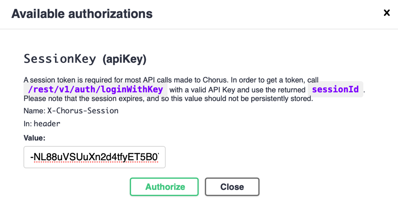
Task: Click the bold Value: label
Action: coord(35,138)
